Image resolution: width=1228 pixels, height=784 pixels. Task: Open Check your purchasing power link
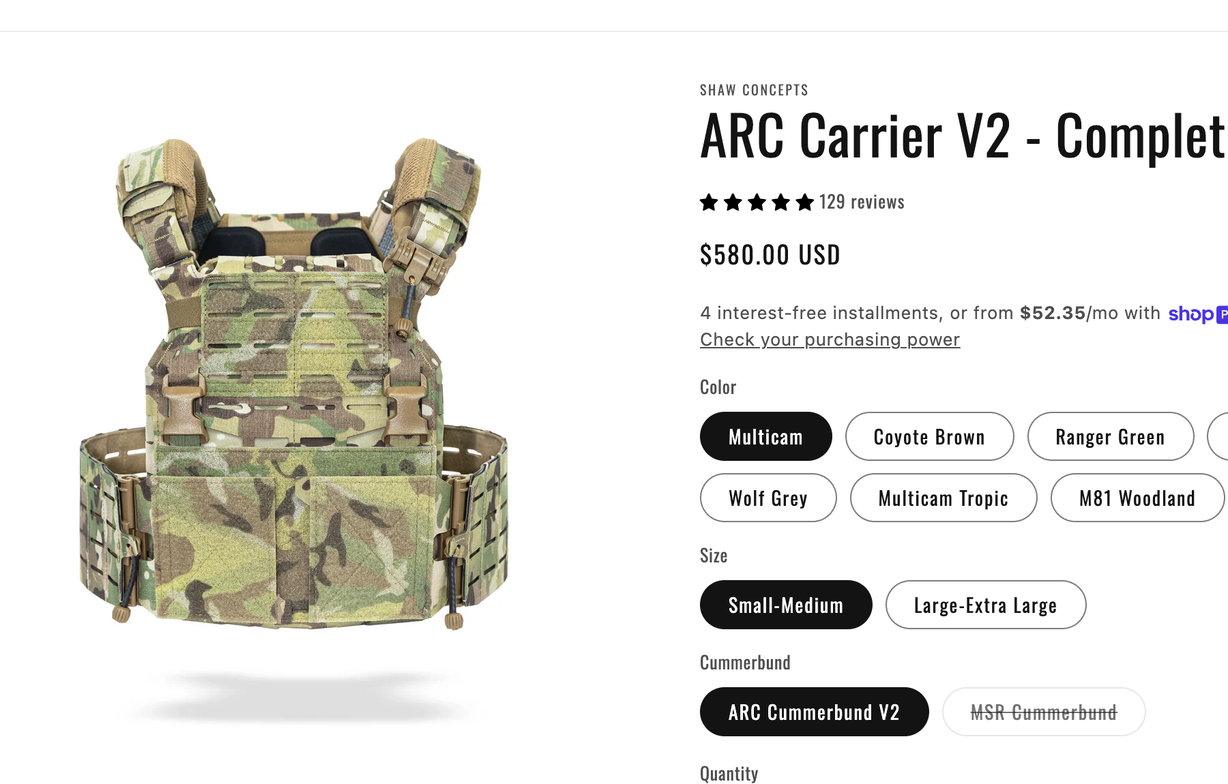click(830, 340)
